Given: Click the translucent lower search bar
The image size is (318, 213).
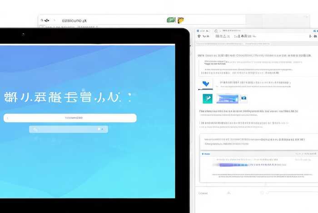Looking at the screenshot, I should click(68, 129).
